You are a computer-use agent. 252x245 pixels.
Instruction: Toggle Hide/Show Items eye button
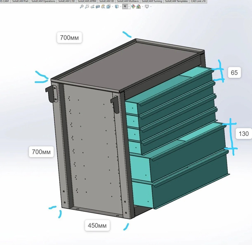pyautogui.click(x=125, y=6)
